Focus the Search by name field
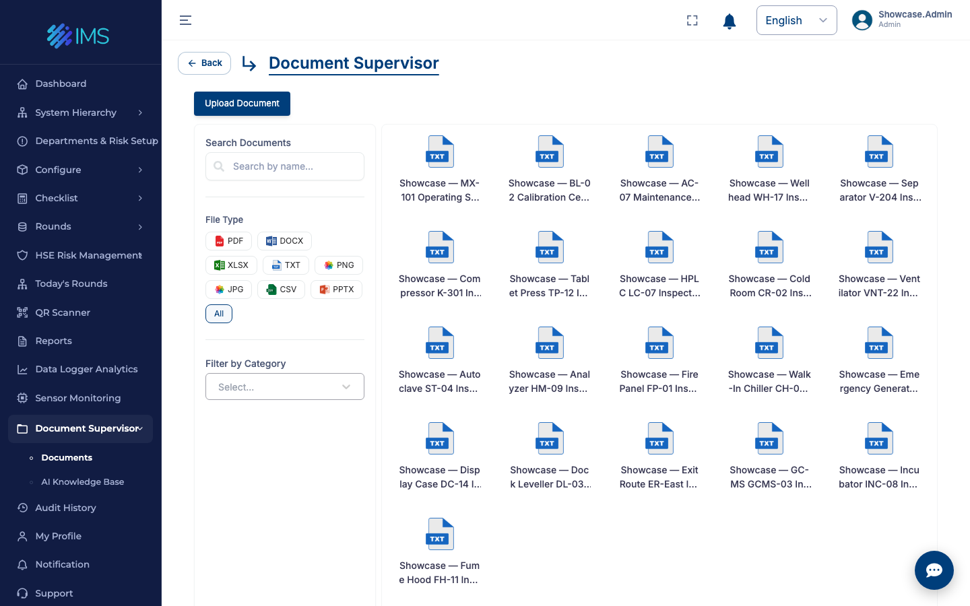Image resolution: width=970 pixels, height=606 pixels. point(285,166)
